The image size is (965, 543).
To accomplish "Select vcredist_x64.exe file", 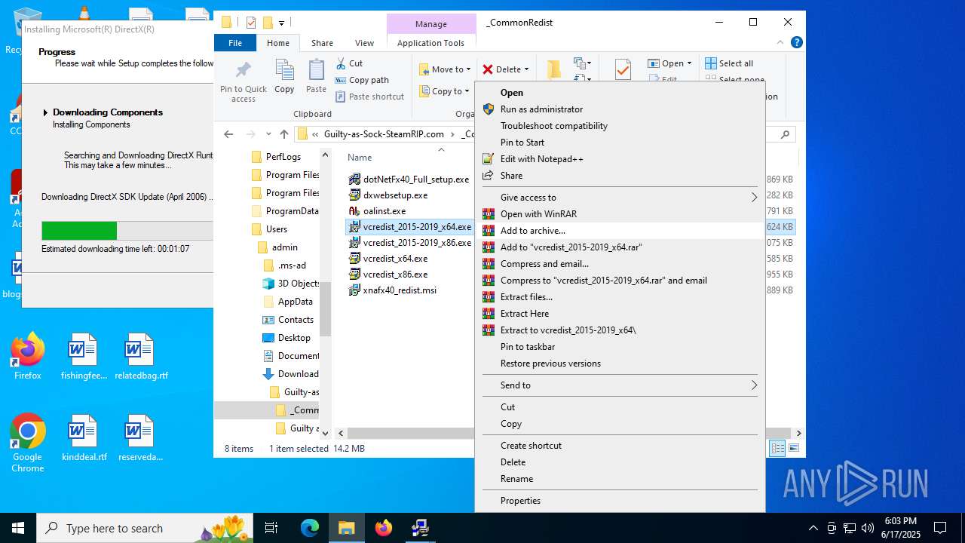I will click(x=388, y=259).
